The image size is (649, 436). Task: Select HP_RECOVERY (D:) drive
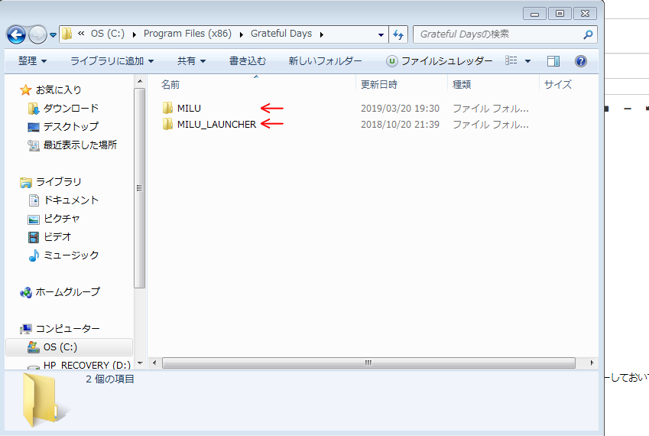point(86,365)
